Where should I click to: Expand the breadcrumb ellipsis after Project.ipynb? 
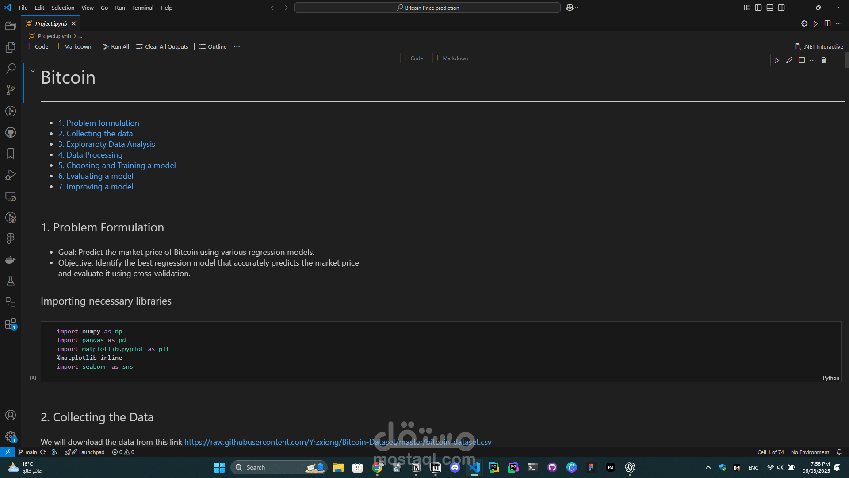(80, 36)
